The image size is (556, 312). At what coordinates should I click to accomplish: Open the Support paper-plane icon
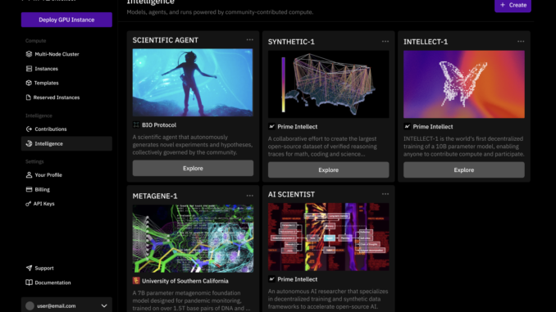[29, 268]
